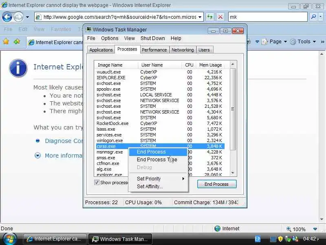Stop loading with the red X button
Image resolution: width=326 pixels, height=245 pixels.
pos(220,17)
